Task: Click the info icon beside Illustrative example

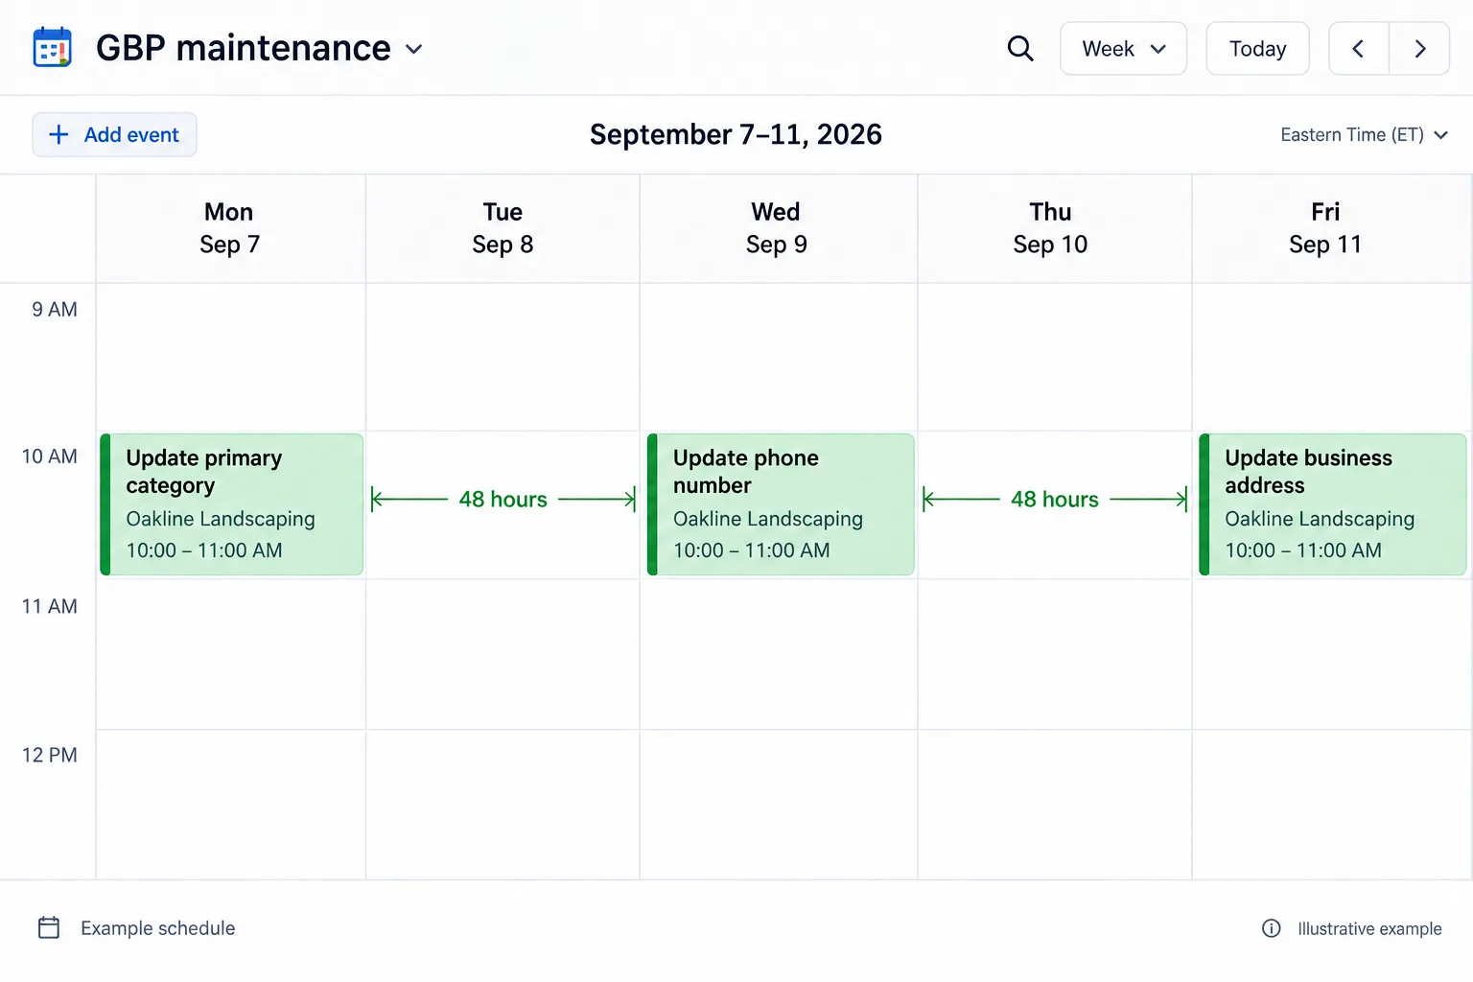Action: click(x=1272, y=928)
